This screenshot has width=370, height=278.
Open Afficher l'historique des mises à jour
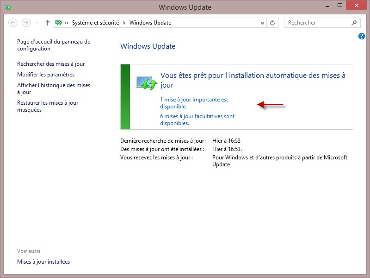click(54, 88)
